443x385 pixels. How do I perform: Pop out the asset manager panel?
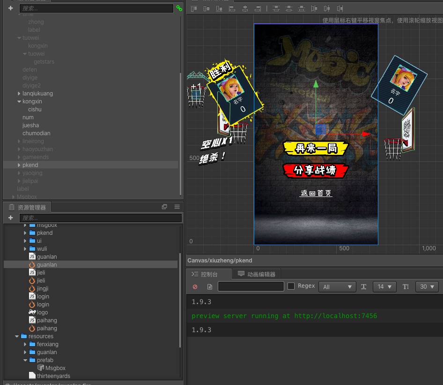[x=164, y=207]
